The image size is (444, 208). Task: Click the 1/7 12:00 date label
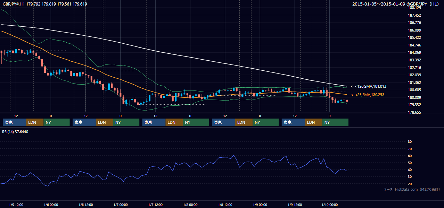[x=155, y=205]
